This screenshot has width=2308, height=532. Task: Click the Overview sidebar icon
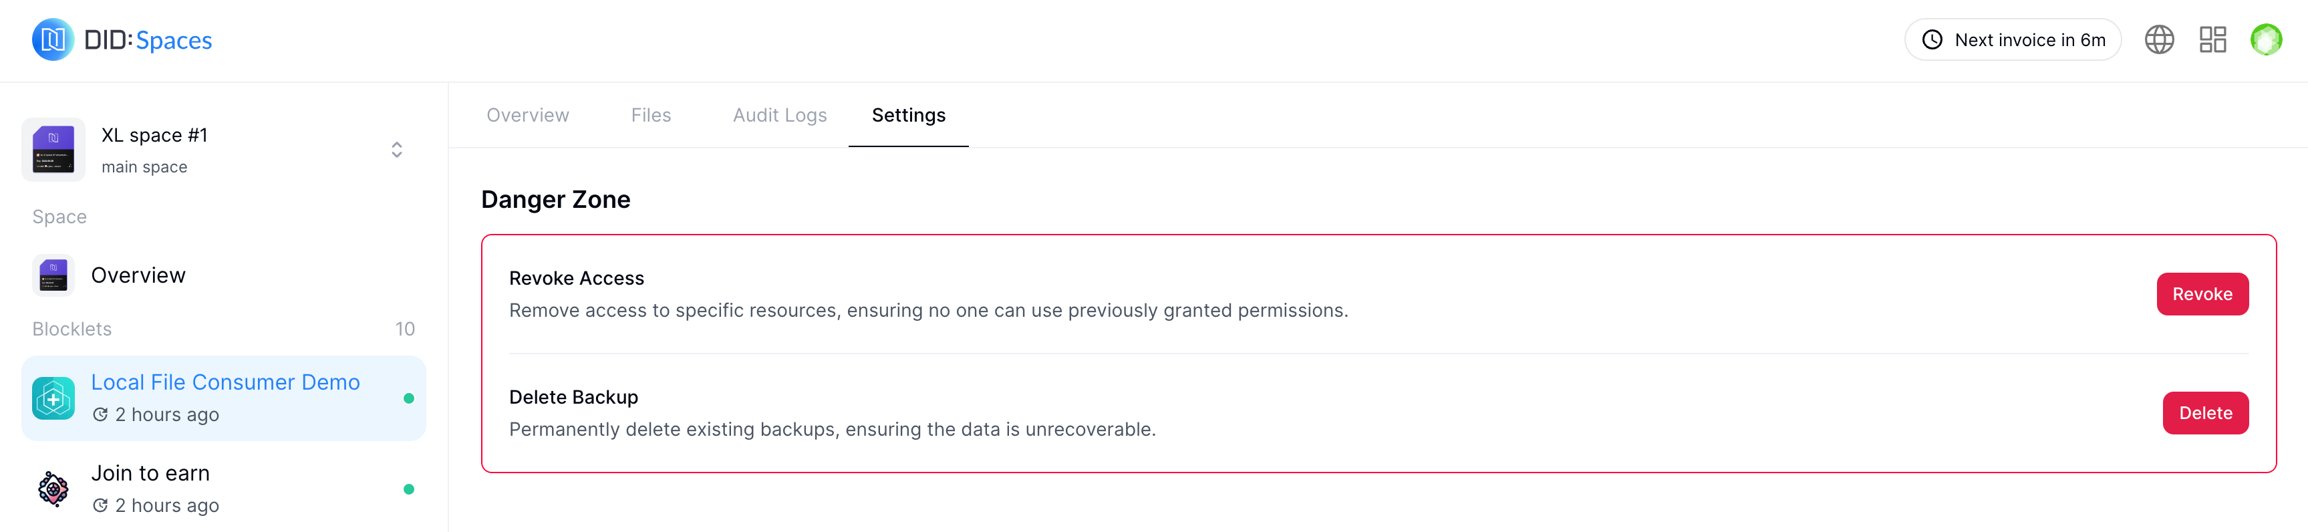53,275
